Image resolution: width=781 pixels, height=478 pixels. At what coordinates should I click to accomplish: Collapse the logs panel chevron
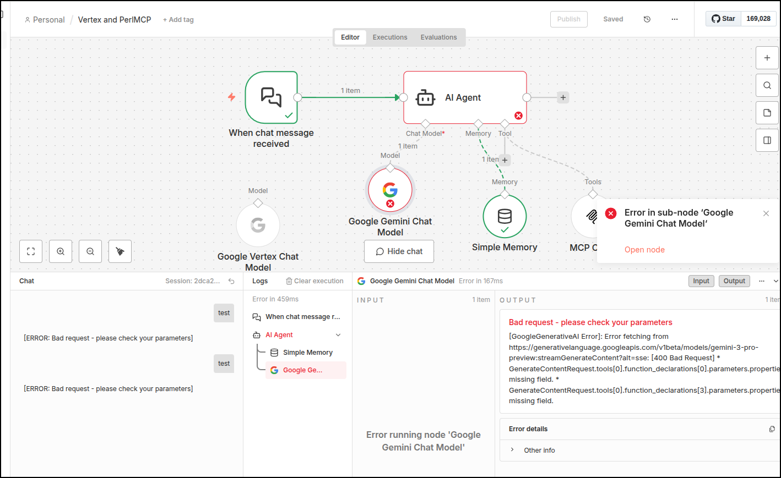775,281
